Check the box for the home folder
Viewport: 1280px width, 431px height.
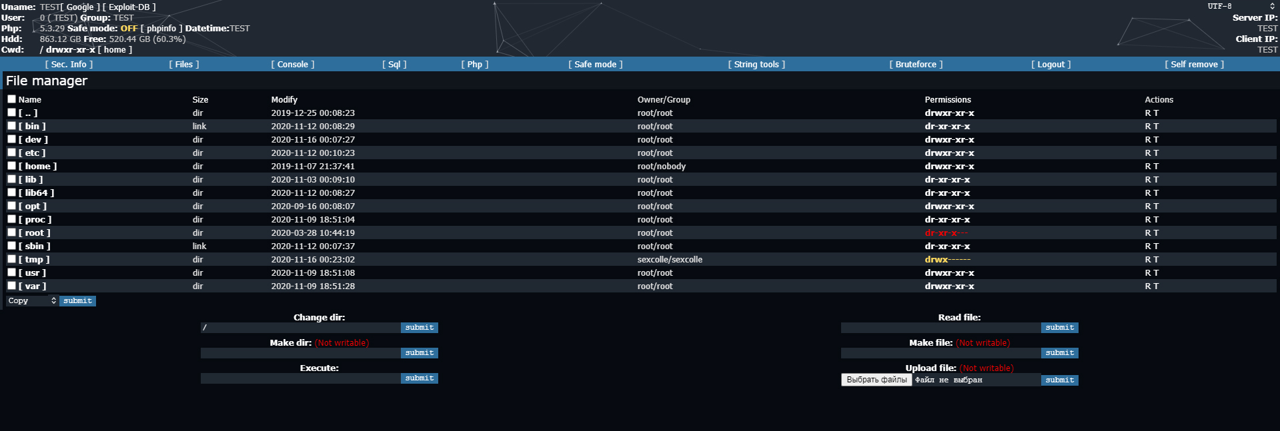[x=11, y=165]
